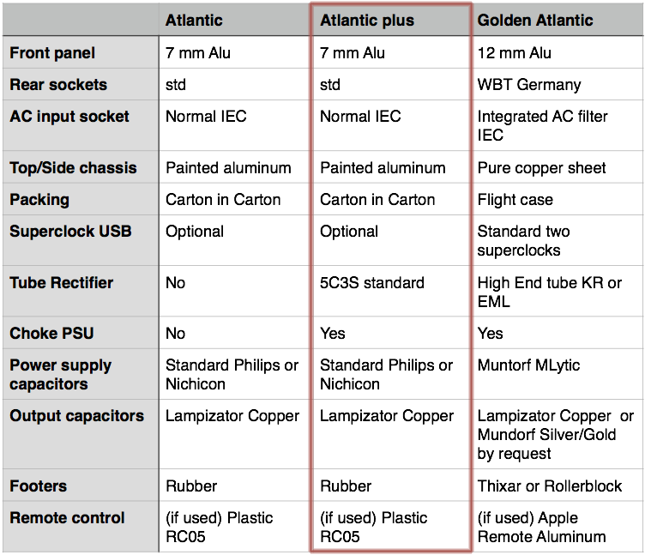Select the Muntorf MLytic cell

coord(529,365)
